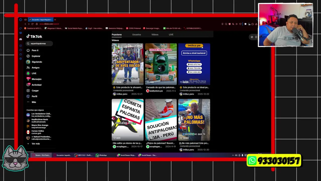The width and height of the screenshot is (321, 181).
Task: Click 'Dile adiós ya mismo de las p...' caption
Action: pyautogui.click(x=127, y=143)
